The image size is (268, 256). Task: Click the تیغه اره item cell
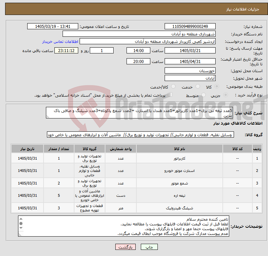180,195
